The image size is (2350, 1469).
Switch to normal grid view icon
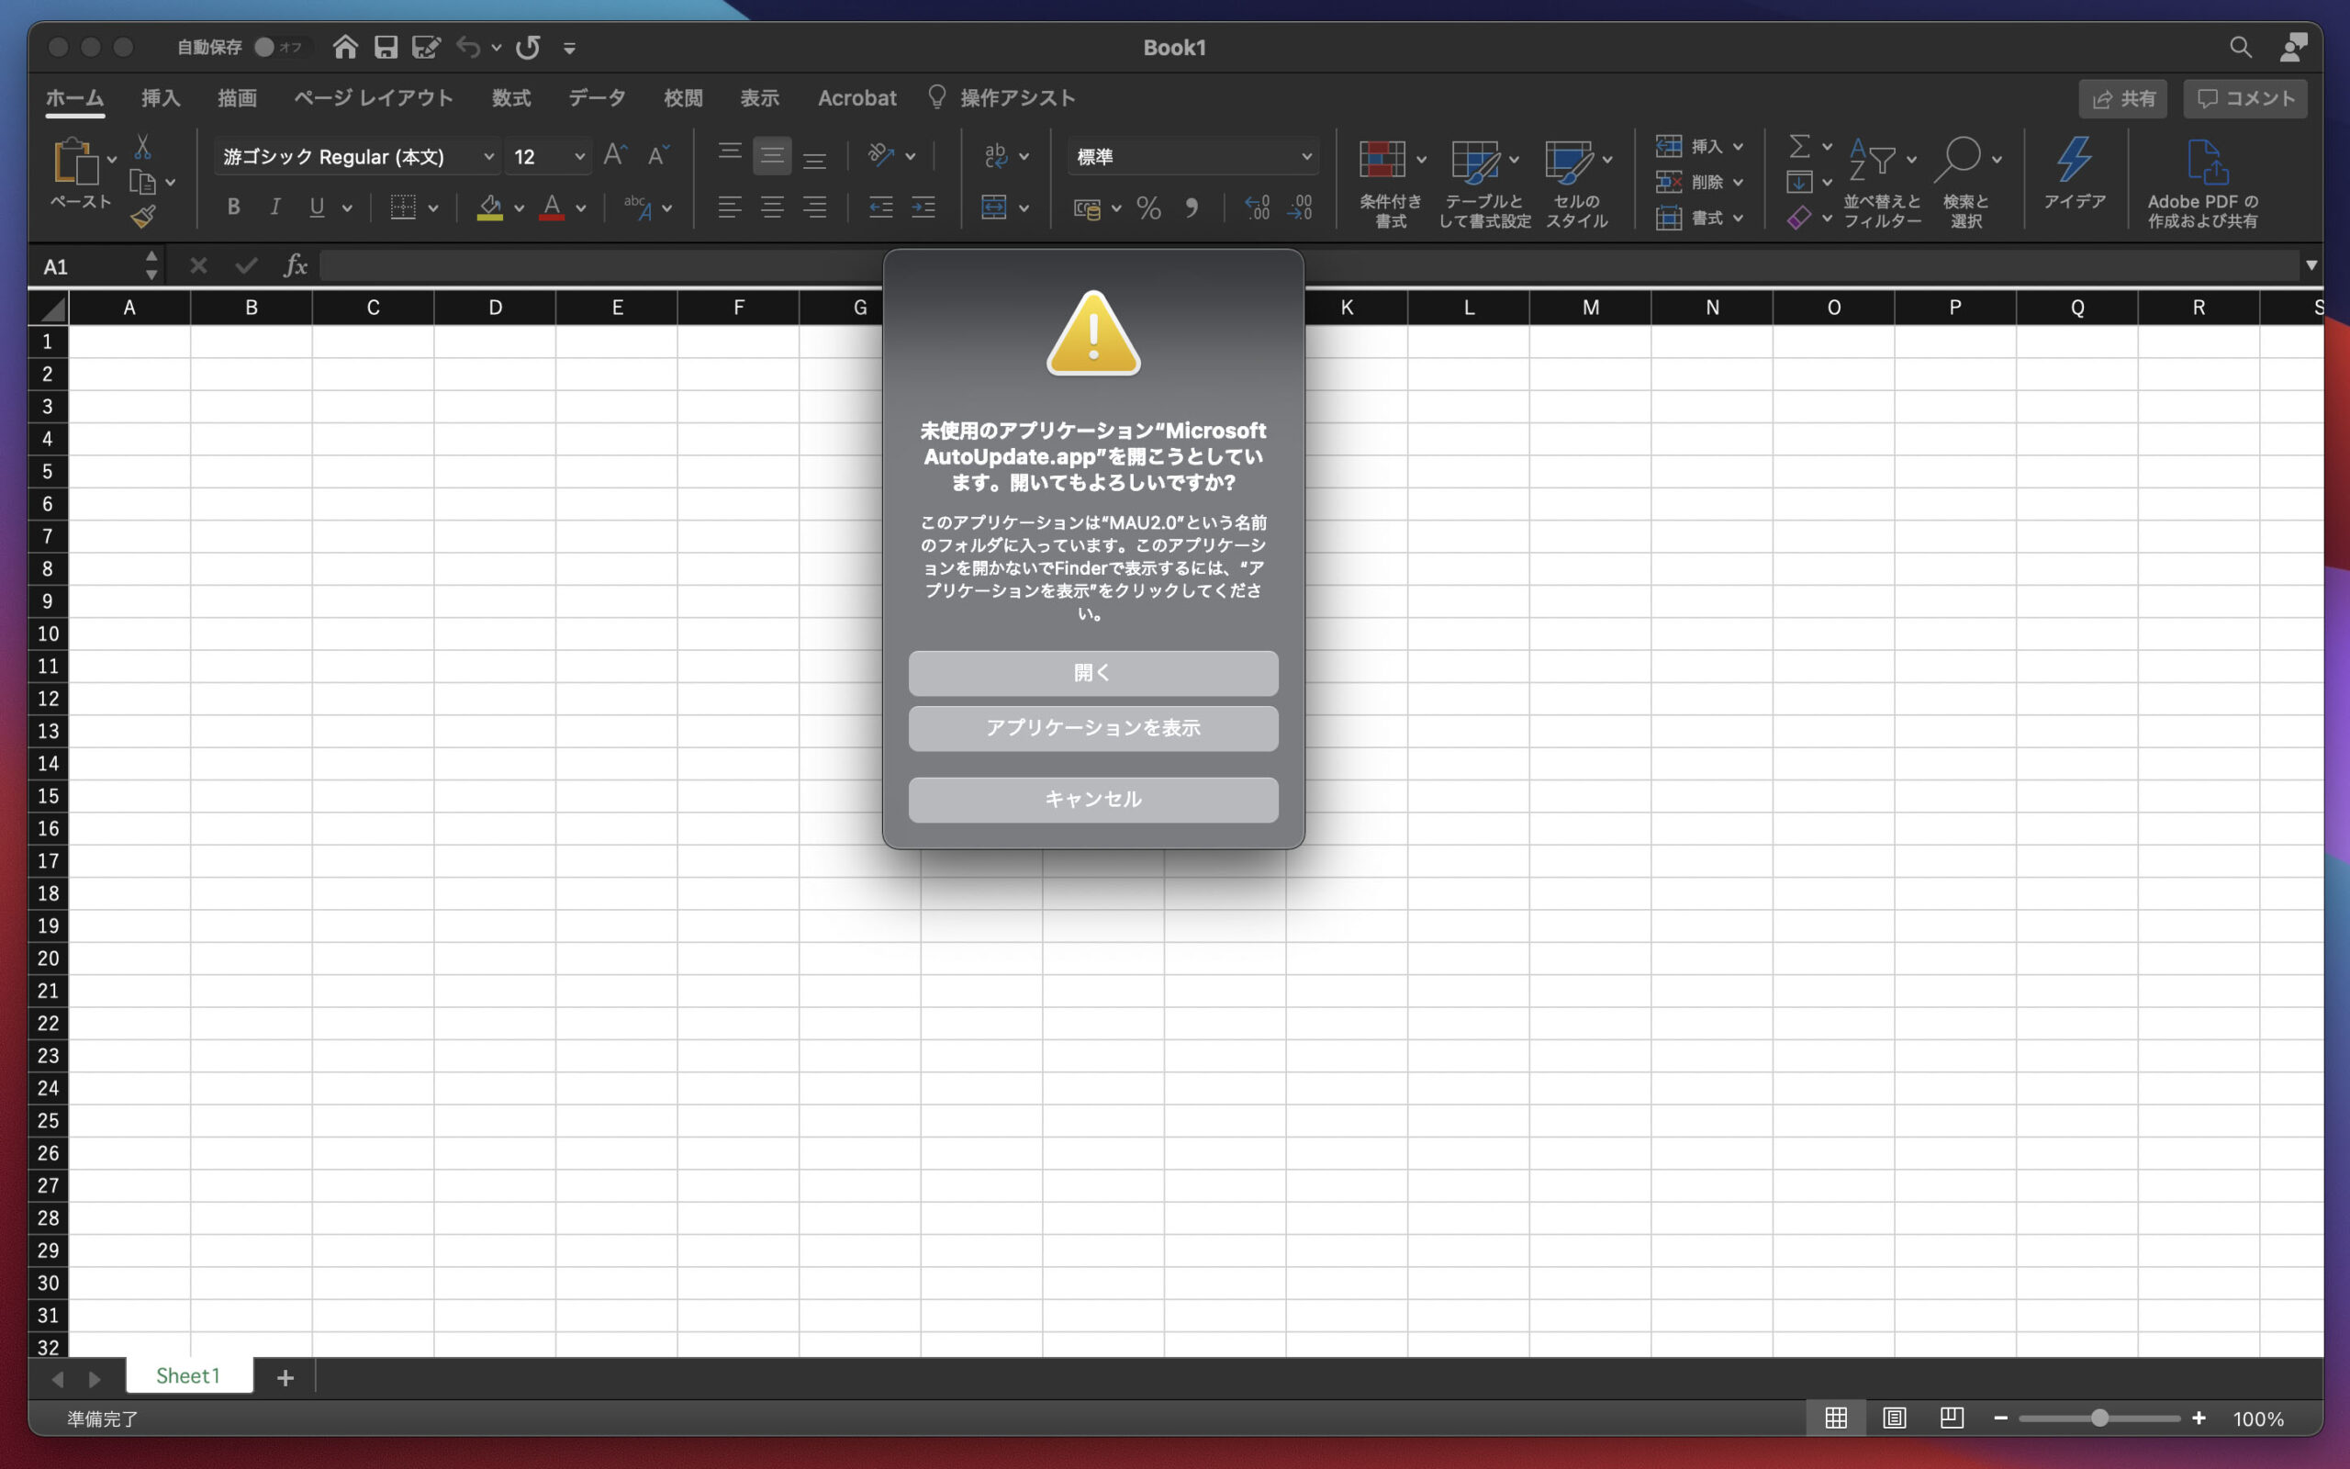(1835, 1418)
